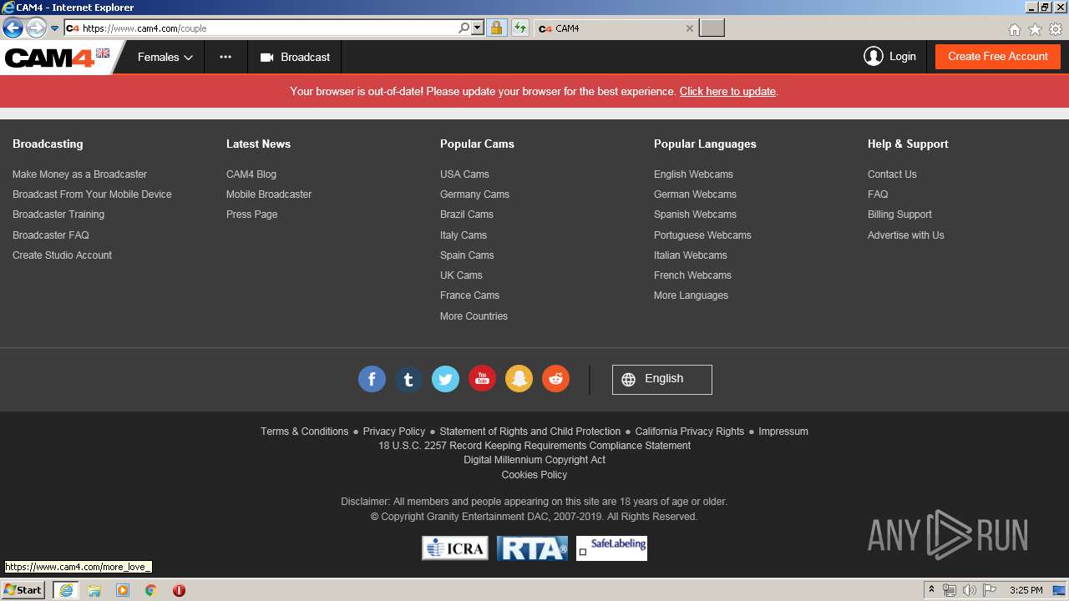Open the Reddit social icon
Screen dimensions: 1069x601
pyautogui.click(x=555, y=379)
